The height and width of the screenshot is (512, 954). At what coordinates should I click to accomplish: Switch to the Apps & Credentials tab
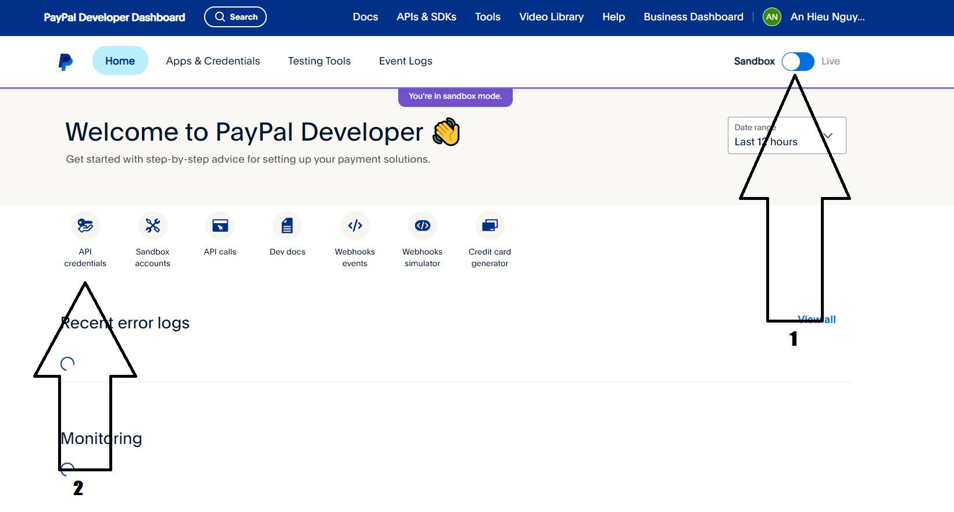coord(213,61)
